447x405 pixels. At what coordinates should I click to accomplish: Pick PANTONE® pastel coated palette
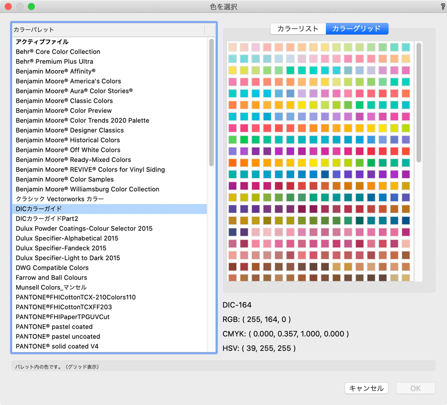pos(109,327)
